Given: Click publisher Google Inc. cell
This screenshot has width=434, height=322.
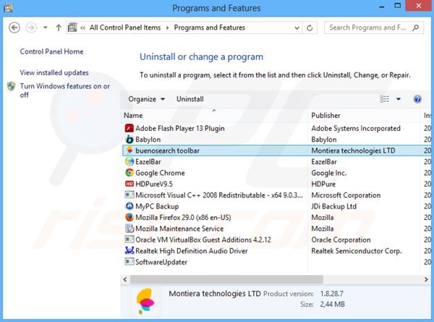Looking at the screenshot, I should [329, 173].
